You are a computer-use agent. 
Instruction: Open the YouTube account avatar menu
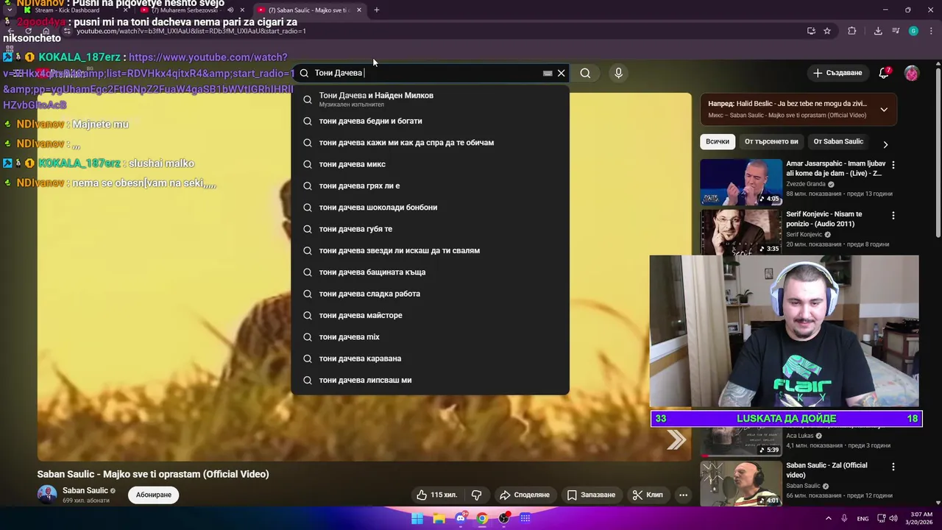point(911,73)
